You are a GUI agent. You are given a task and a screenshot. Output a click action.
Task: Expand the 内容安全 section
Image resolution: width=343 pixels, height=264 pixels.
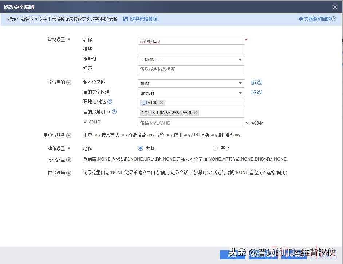point(69,160)
